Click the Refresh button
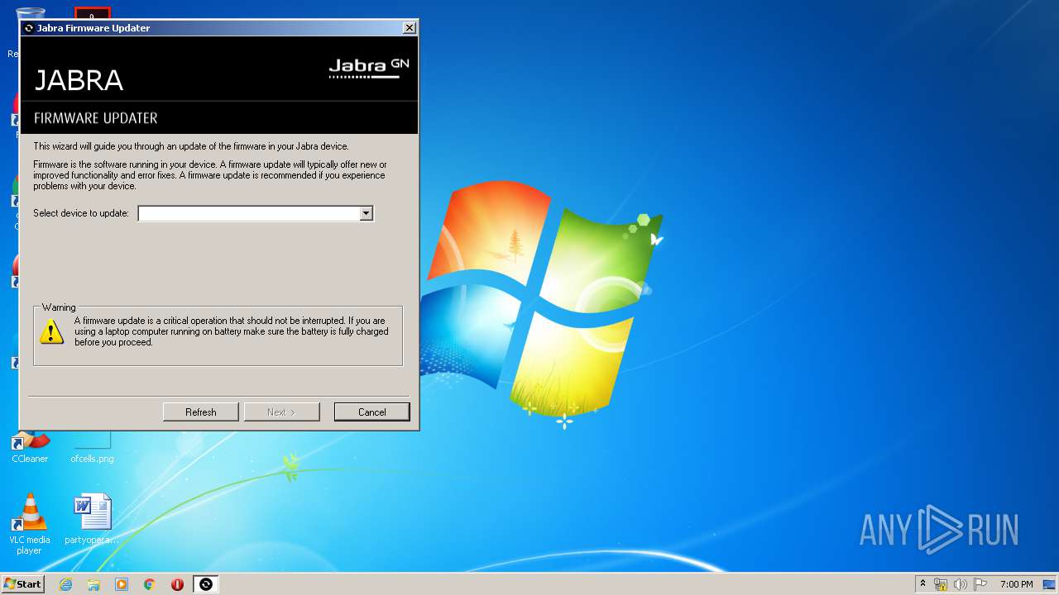The height and width of the screenshot is (595, 1059). 200,412
